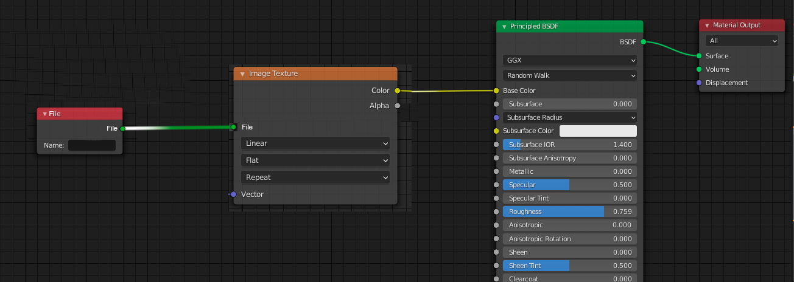Click the Image Texture Alpha output socket

pyautogui.click(x=397, y=106)
